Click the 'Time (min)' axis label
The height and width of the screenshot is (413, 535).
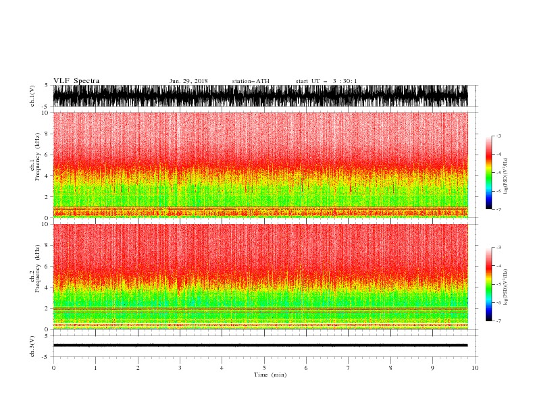pyautogui.click(x=270, y=375)
